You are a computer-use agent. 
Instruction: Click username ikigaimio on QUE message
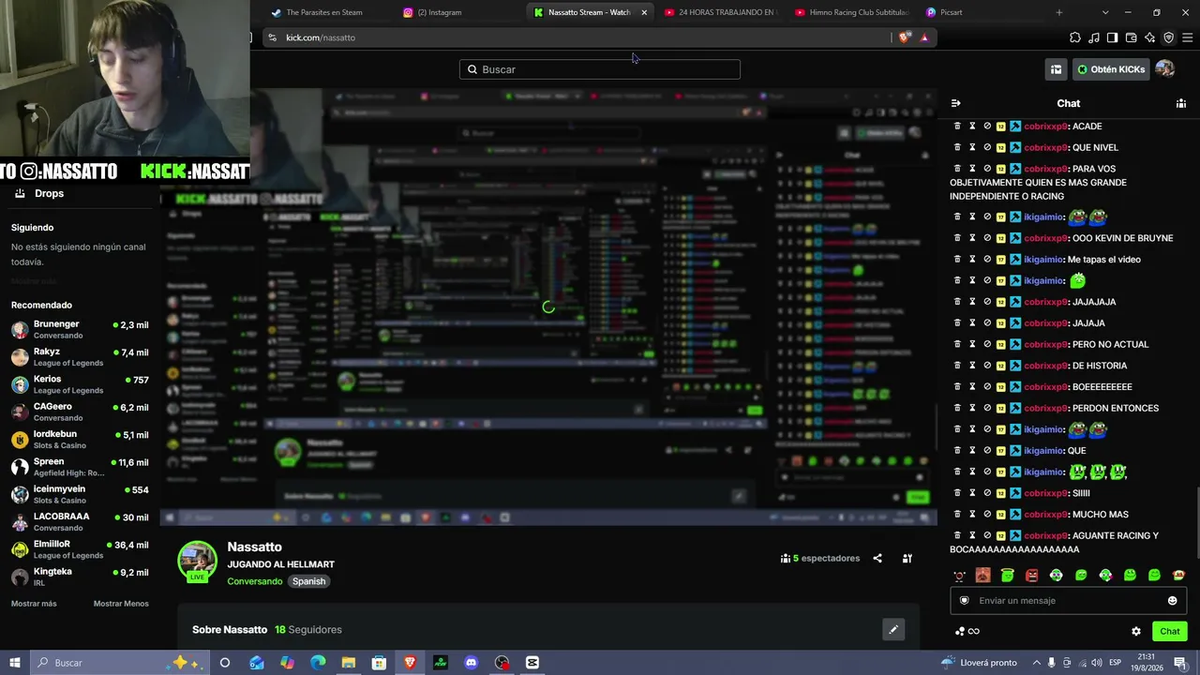pyautogui.click(x=1043, y=451)
